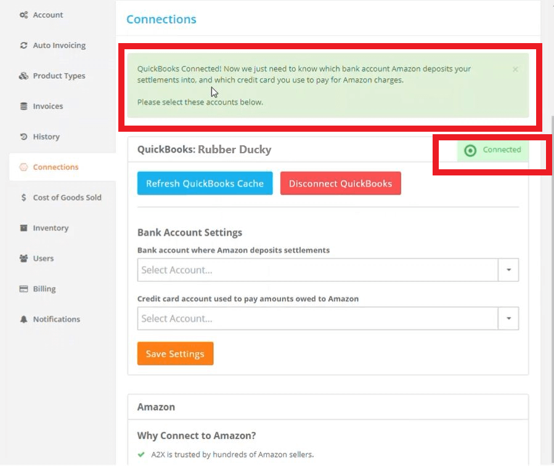Screen dimensions: 554x466
Task: Click the Amazon section heading
Action: [156, 407]
